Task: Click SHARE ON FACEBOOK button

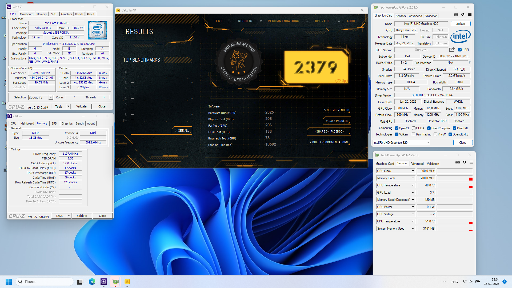Action: click(329, 131)
